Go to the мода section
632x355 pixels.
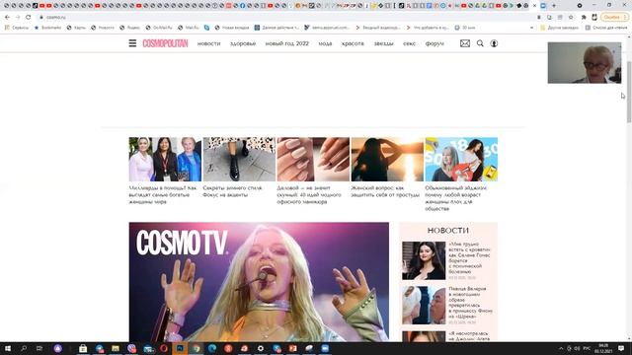[x=325, y=43]
